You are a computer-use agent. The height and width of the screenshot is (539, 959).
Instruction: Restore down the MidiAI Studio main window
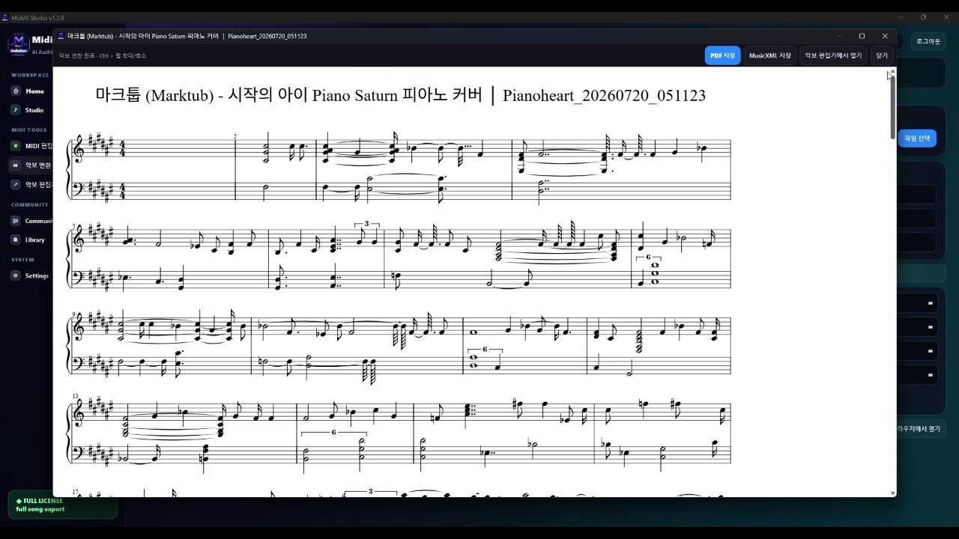click(x=923, y=17)
